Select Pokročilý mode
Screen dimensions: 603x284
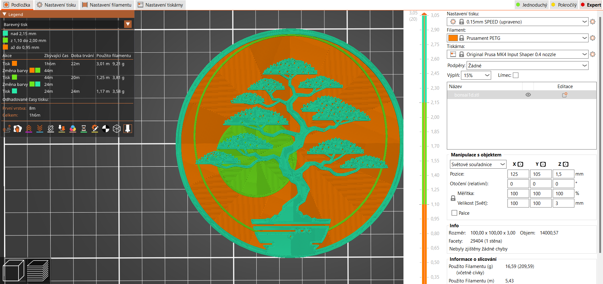click(x=564, y=5)
